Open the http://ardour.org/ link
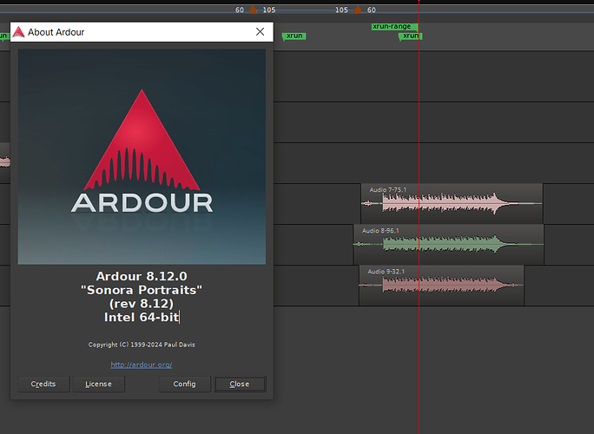The height and width of the screenshot is (434, 594). tap(142, 365)
